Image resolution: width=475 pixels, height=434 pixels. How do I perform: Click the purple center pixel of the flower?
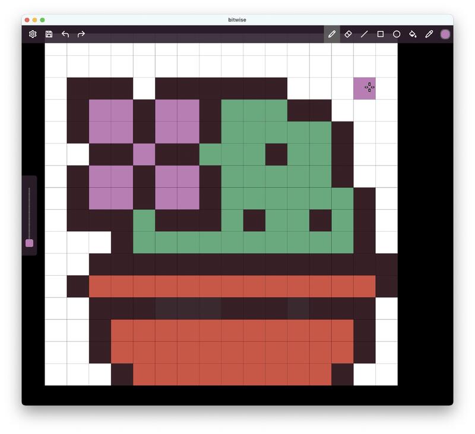[144, 154]
